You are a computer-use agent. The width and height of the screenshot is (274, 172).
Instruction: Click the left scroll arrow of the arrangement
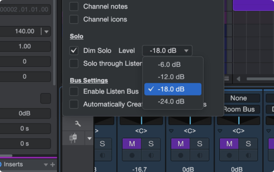[x=238, y=79]
